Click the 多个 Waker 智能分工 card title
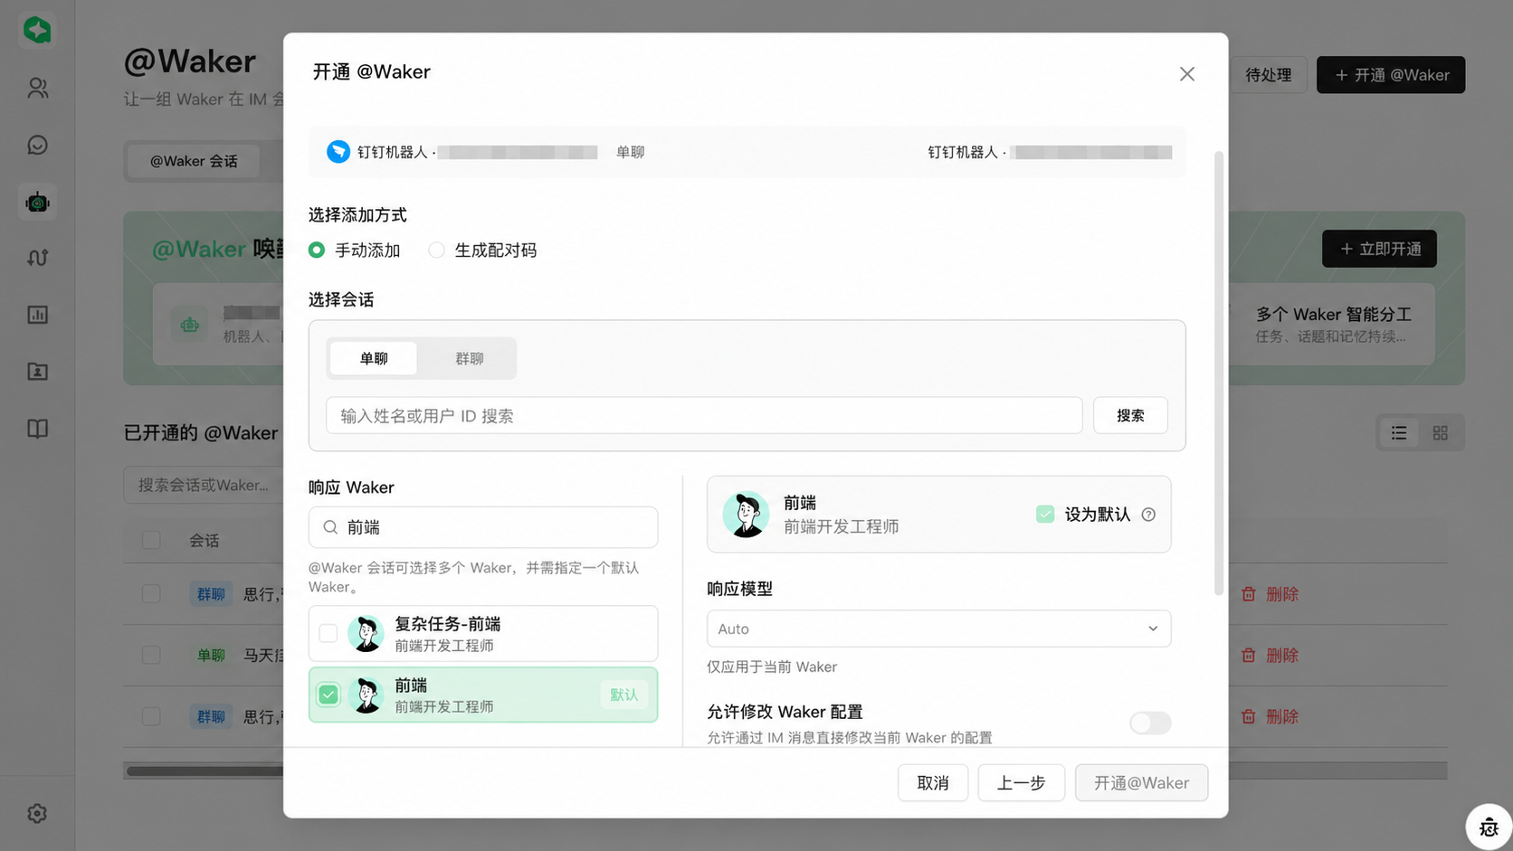This screenshot has width=1513, height=851. 1334,315
